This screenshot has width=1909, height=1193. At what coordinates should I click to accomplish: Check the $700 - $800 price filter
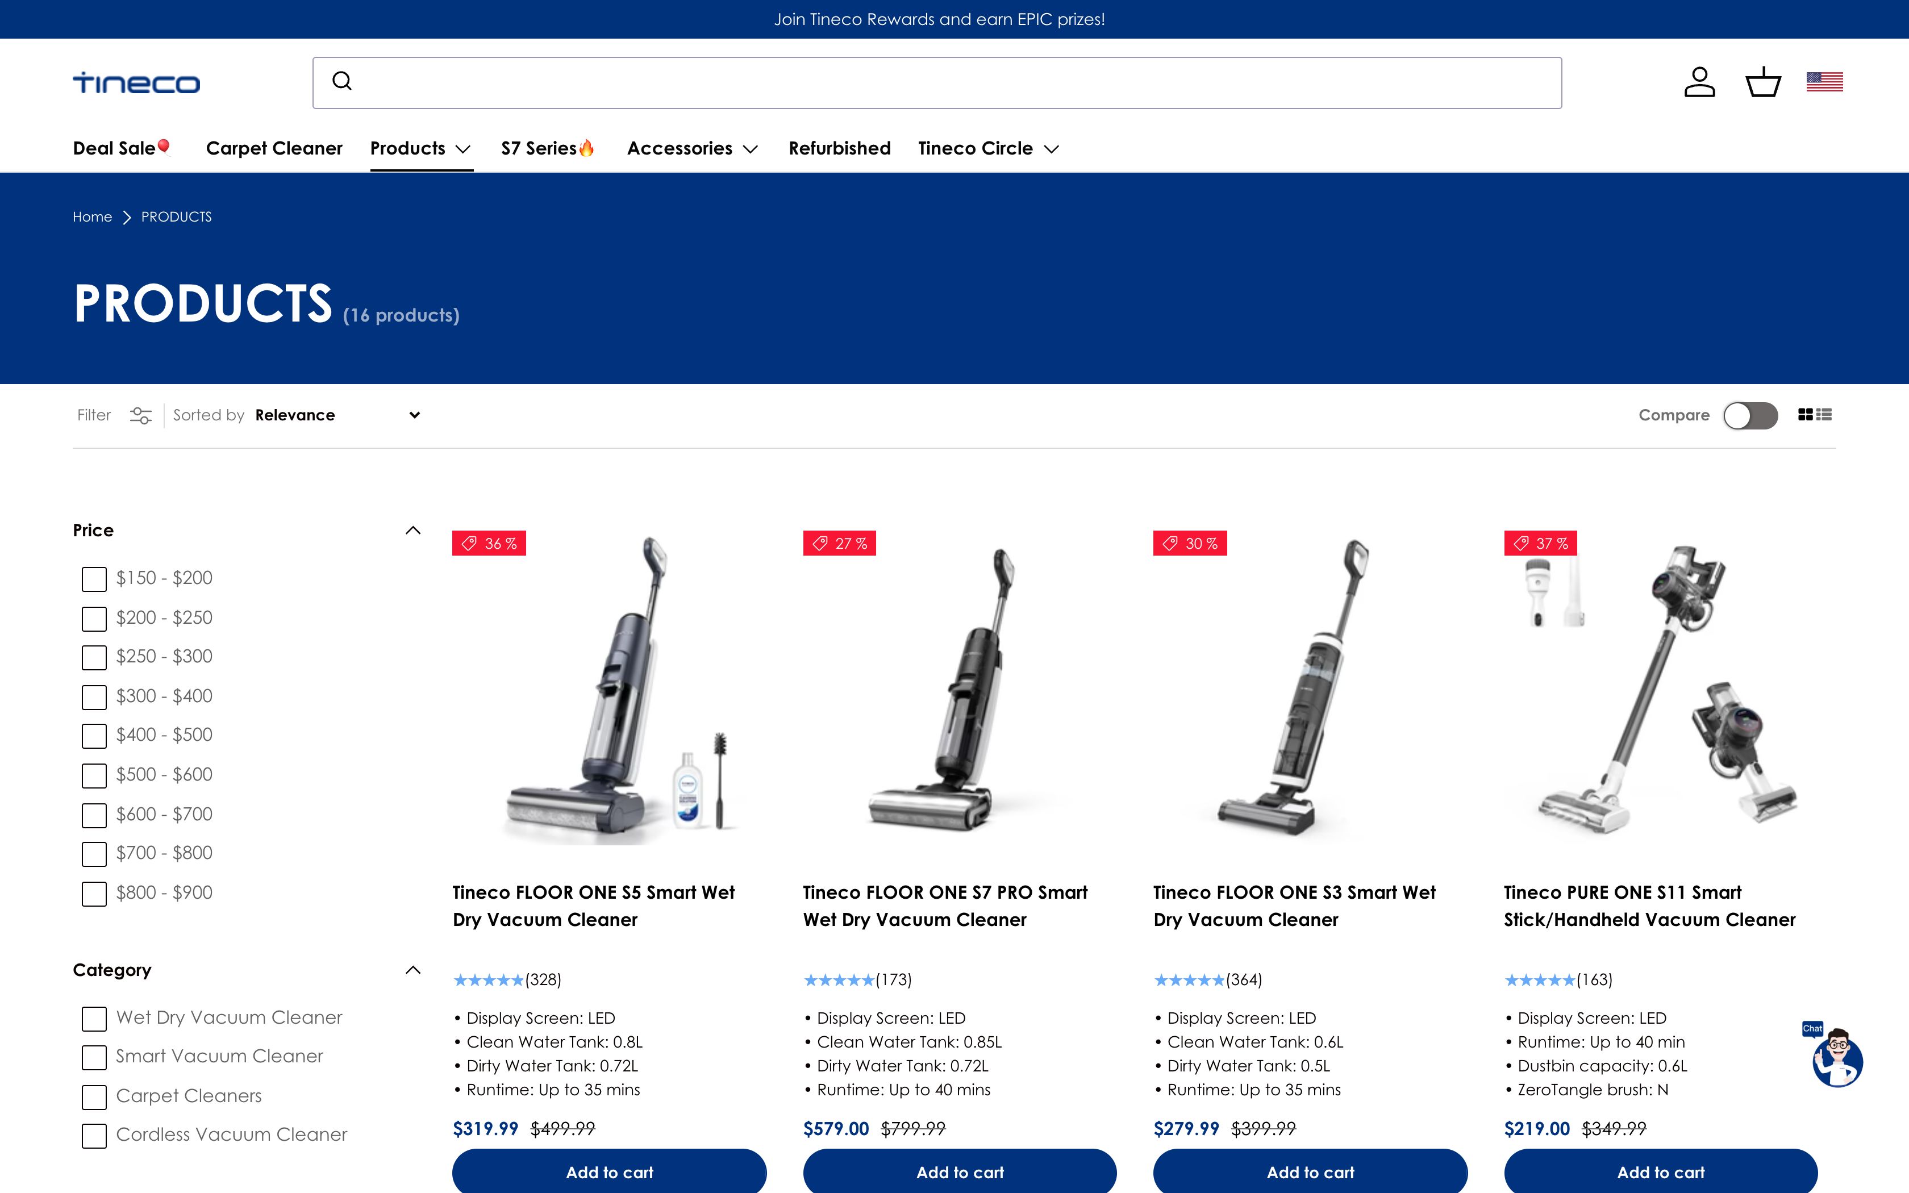94,854
